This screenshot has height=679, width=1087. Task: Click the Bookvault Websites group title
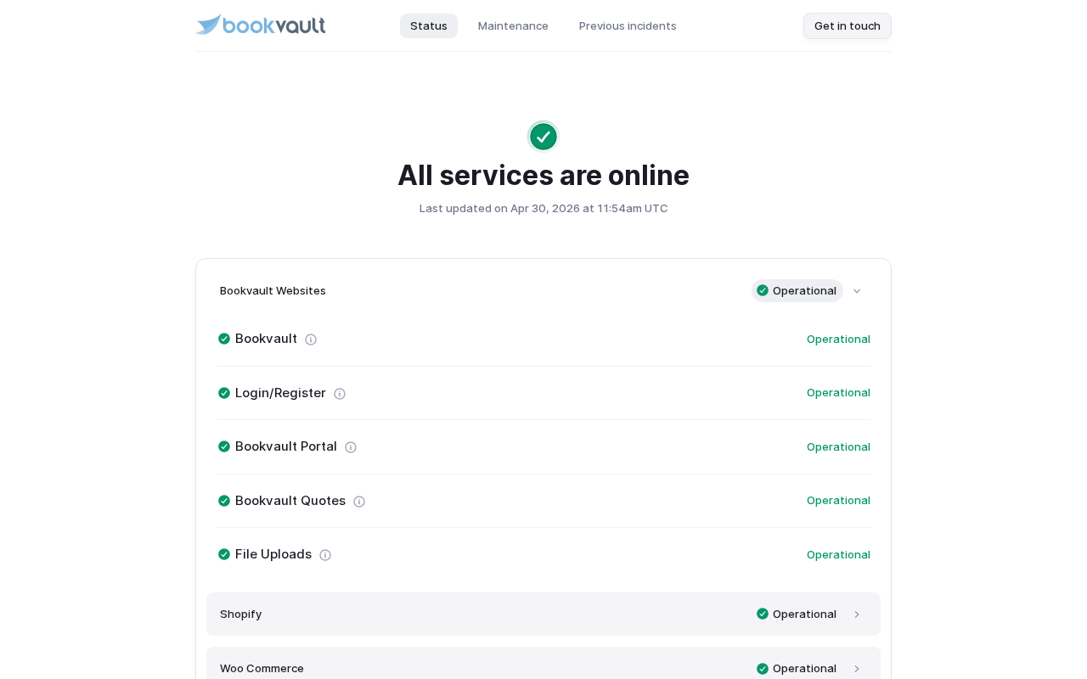tap(273, 290)
